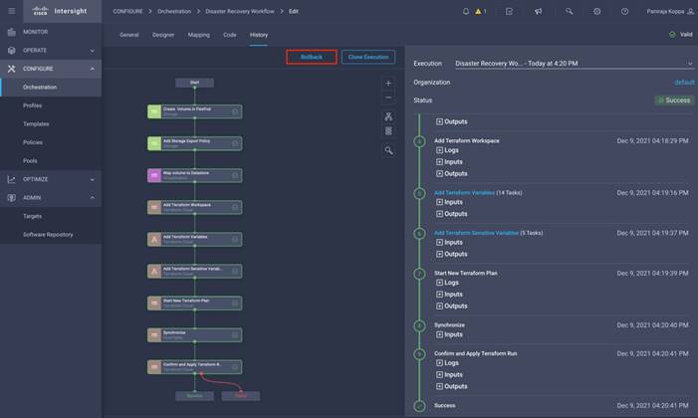The height and width of the screenshot is (418, 698).
Task: Open Pannaja Koppa user profile menu
Action: tap(670, 12)
